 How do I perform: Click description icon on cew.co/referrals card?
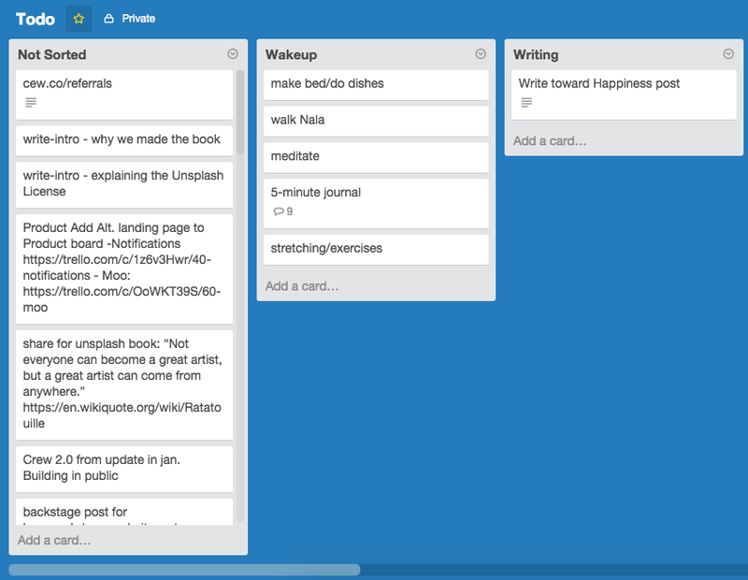31,102
